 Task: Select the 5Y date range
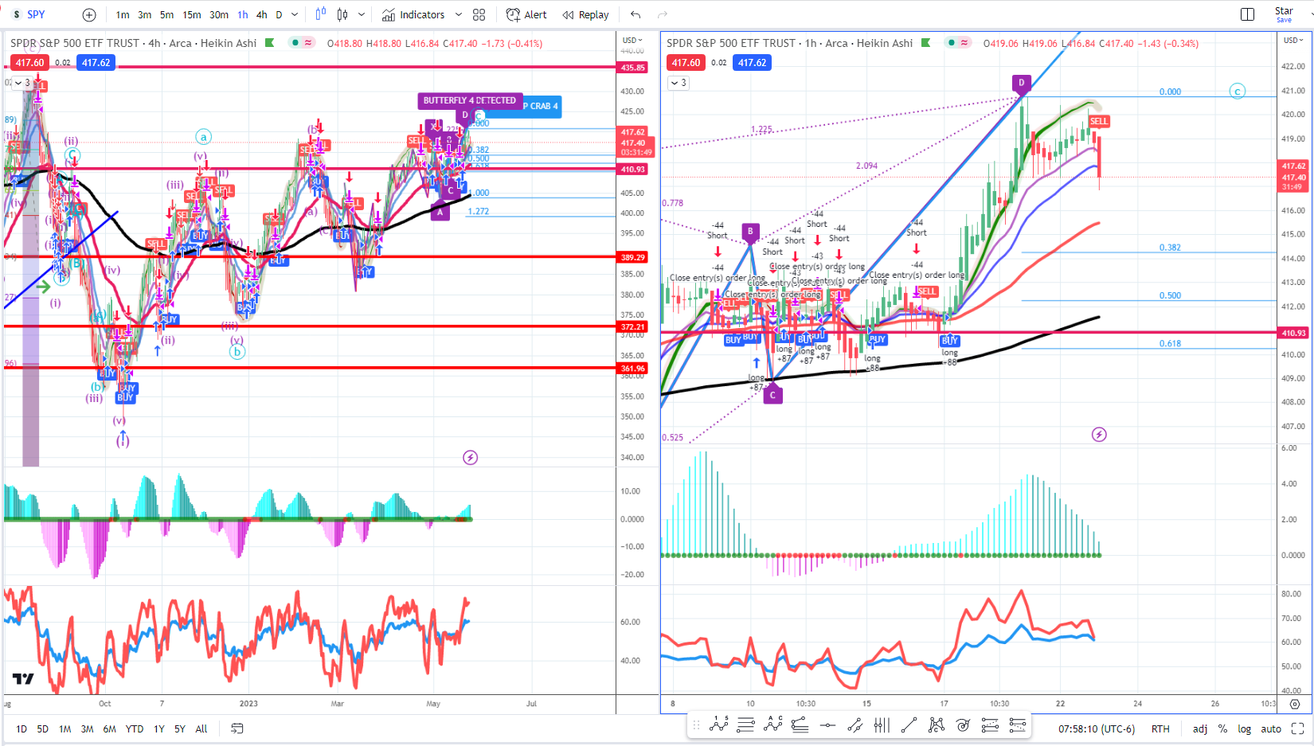pos(180,728)
